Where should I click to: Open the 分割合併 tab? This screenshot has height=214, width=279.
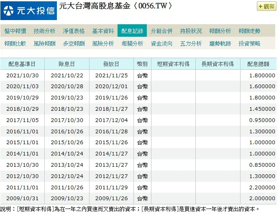[x=161, y=31]
